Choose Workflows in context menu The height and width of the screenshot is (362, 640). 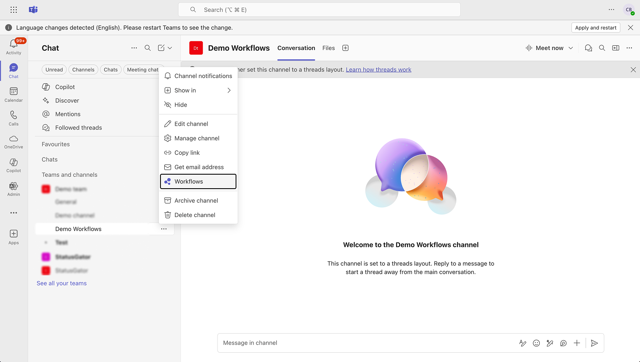[x=198, y=181]
